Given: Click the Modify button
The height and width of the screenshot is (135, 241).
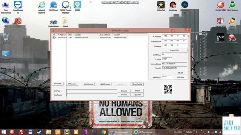Looking at the screenshot, I should [181, 73].
